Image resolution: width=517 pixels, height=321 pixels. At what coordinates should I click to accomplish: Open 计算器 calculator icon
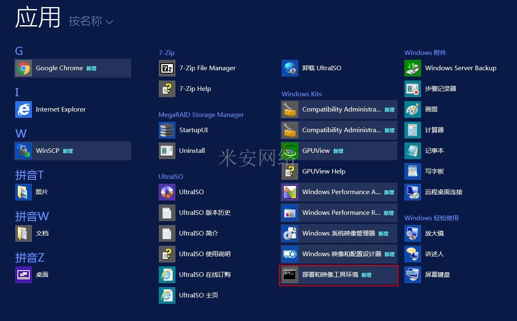[413, 130]
